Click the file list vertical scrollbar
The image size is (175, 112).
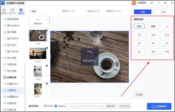(x=49, y=20)
